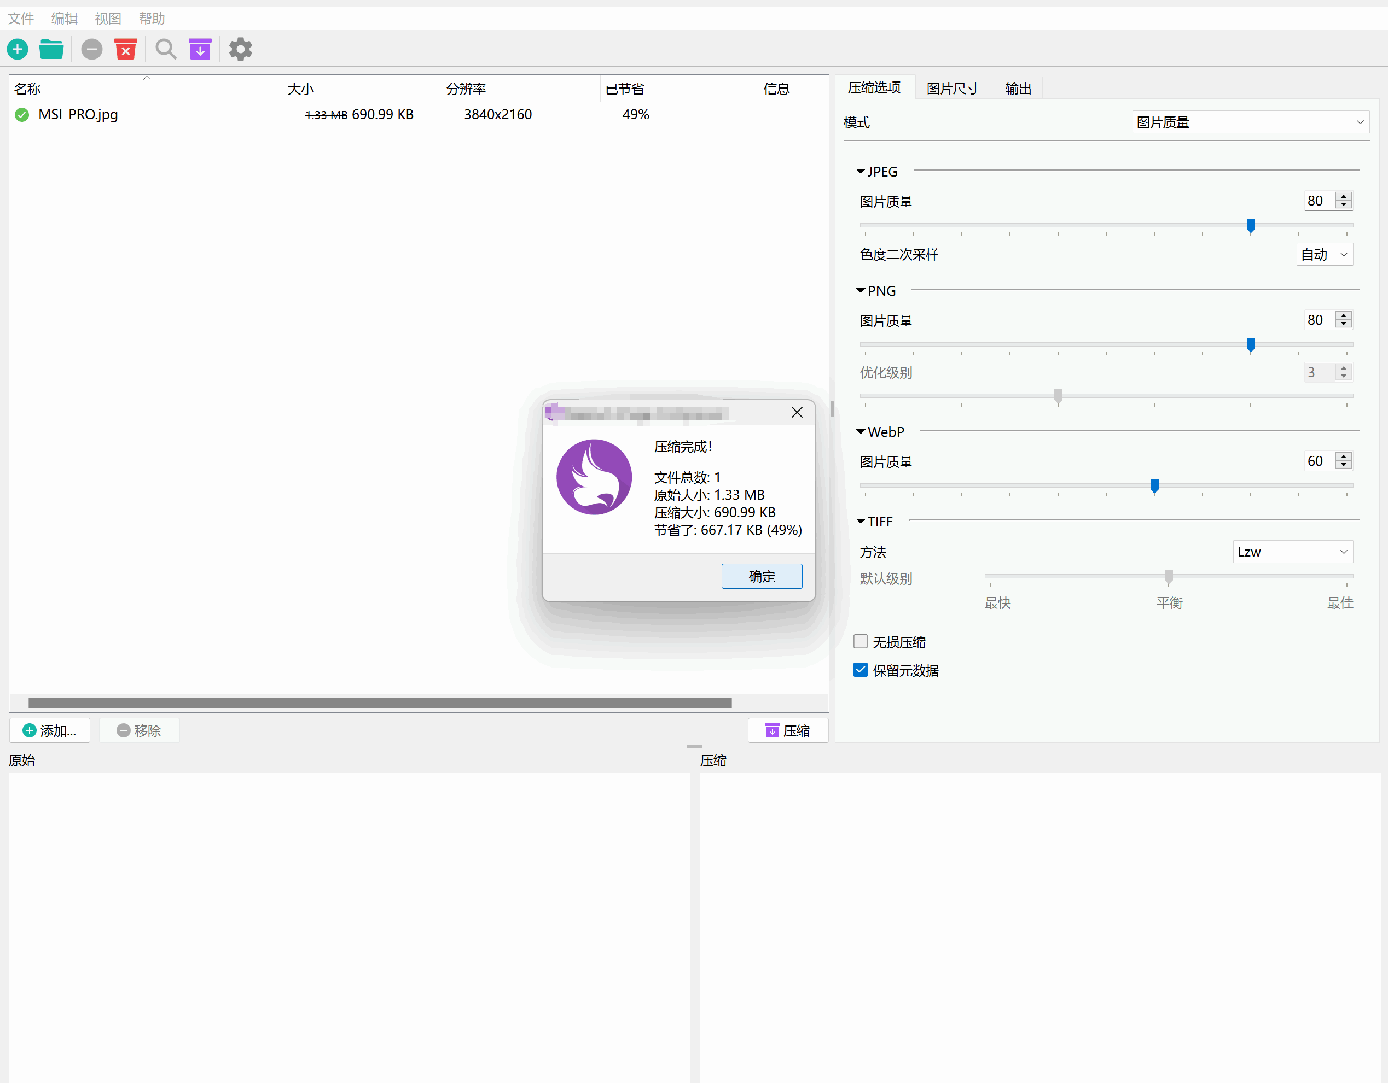The width and height of the screenshot is (1388, 1083).
Task: Collapse the WebP section
Action: [861, 432]
